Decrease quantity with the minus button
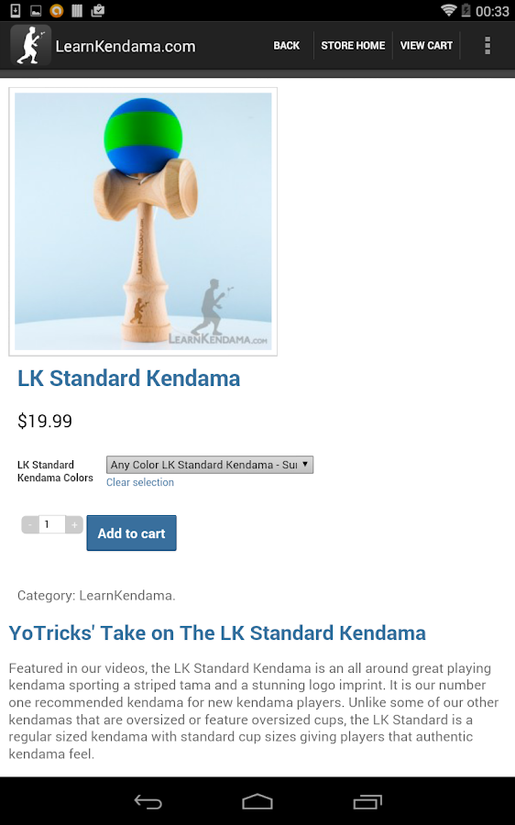 pos(30,524)
